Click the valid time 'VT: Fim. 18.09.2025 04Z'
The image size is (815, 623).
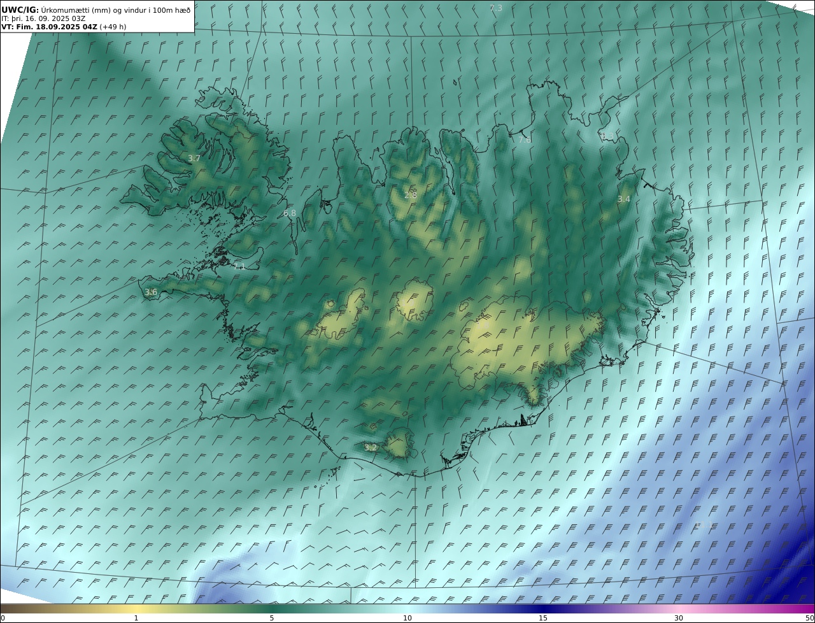[49, 27]
